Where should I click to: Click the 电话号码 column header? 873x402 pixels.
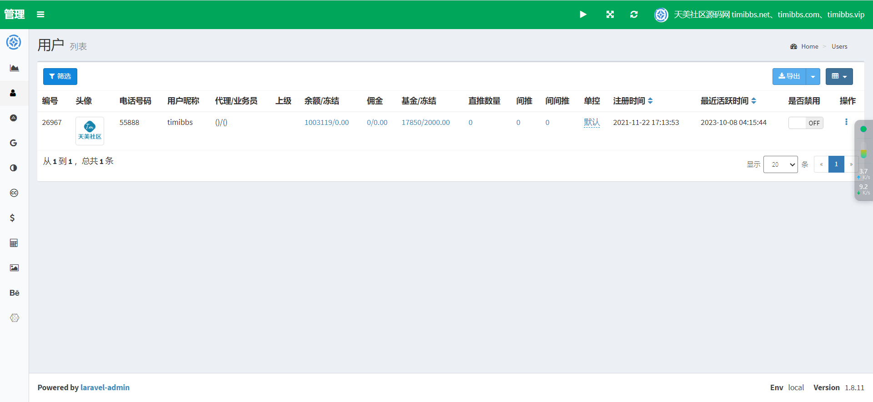[x=135, y=101]
